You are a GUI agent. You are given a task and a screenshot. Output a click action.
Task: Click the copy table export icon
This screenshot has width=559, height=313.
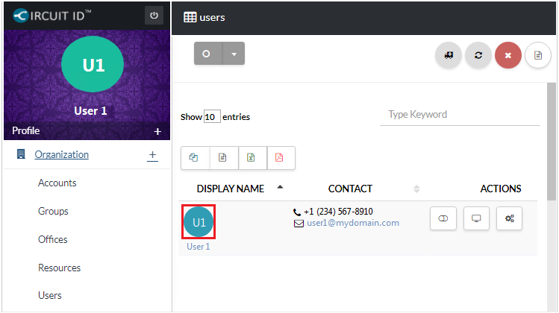tap(195, 157)
